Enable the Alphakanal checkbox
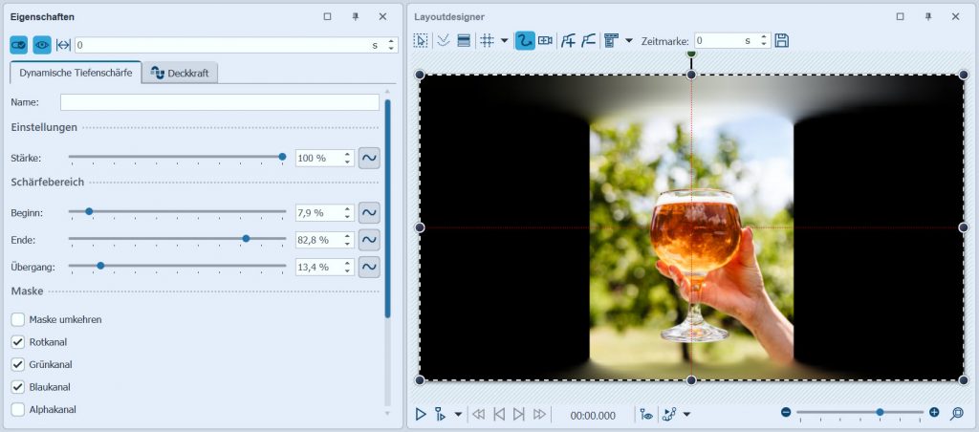 point(18,409)
